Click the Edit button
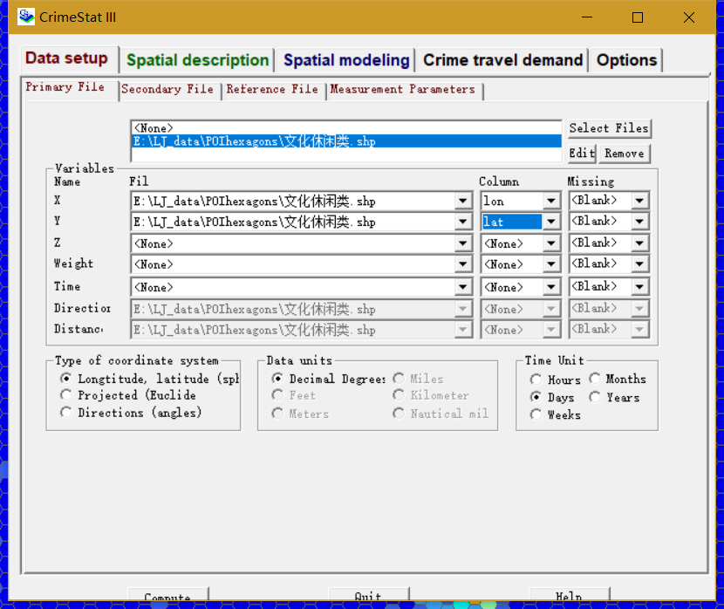 click(582, 154)
